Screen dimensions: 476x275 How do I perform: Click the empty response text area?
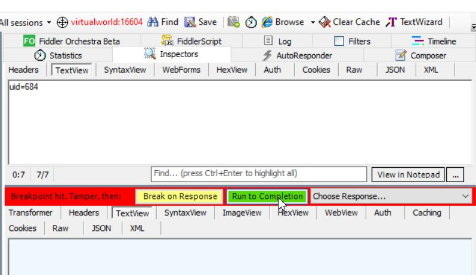[x=240, y=257]
